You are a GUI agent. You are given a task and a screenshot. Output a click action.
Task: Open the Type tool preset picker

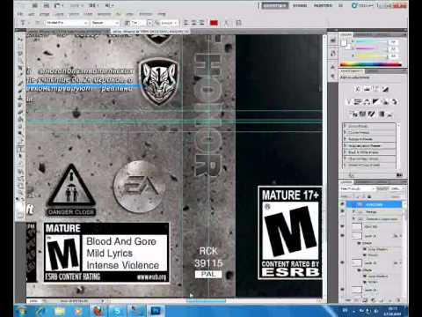click(23, 23)
